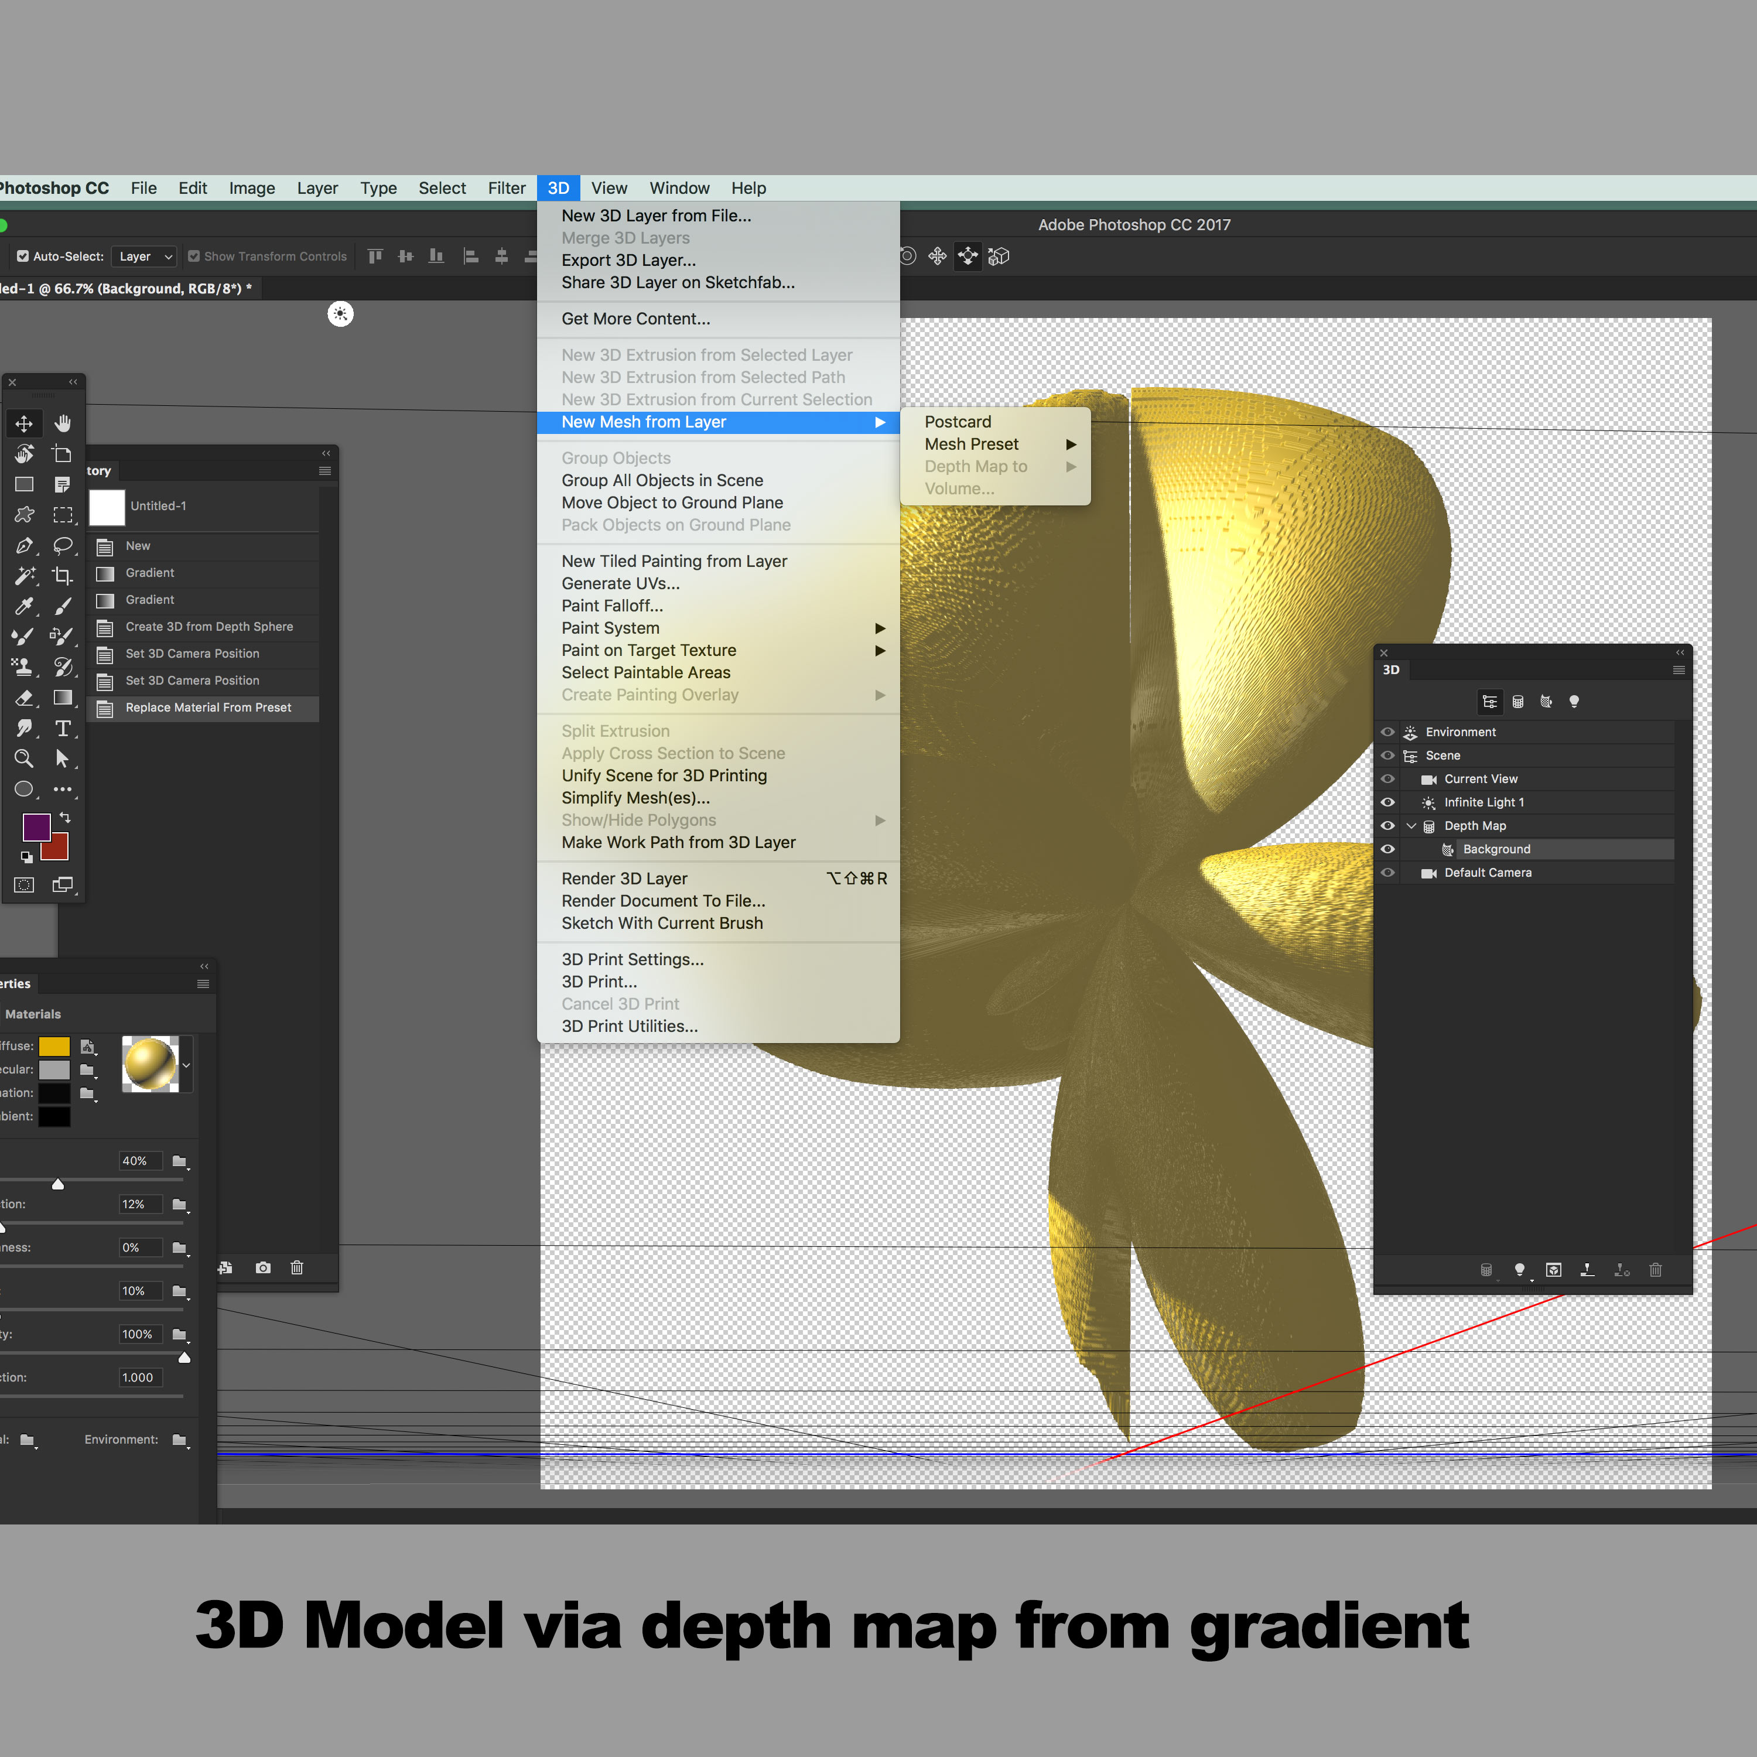Screen dimensions: 1757x1757
Task: Select the Rectangular Marquee tool
Action: click(x=63, y=515)
